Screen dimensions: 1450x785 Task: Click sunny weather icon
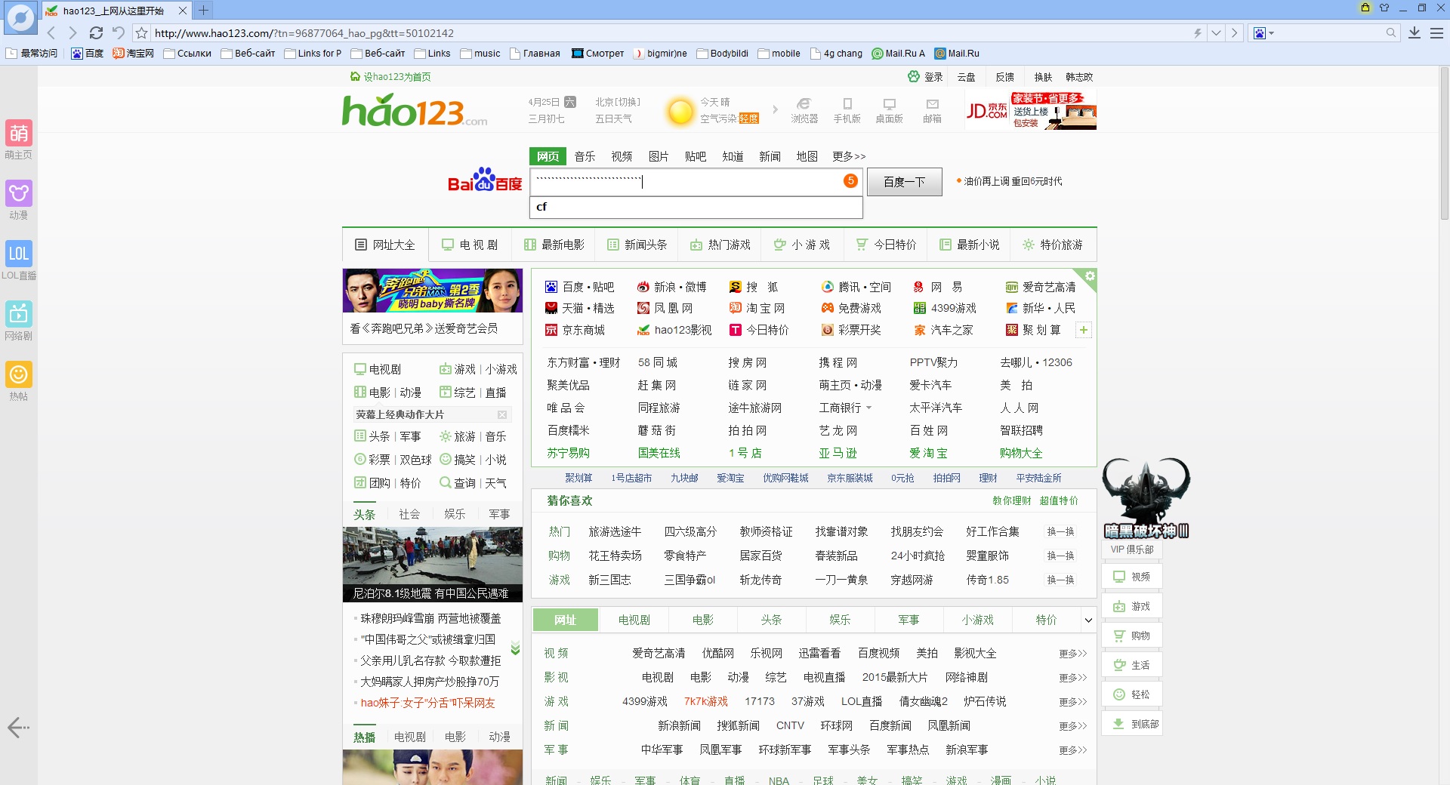click(x=680, y=112)
